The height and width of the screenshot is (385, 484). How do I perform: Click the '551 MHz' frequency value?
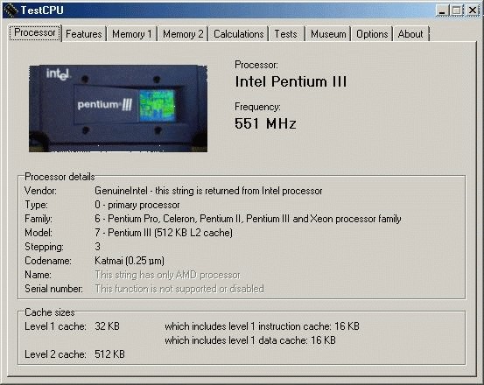[265, 123]
